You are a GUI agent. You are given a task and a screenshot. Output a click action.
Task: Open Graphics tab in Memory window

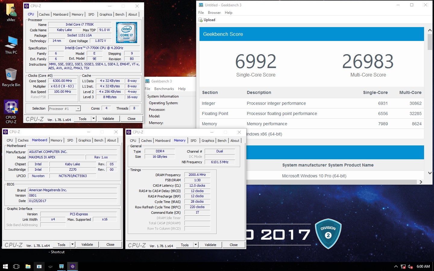click(x=208, y=141)
